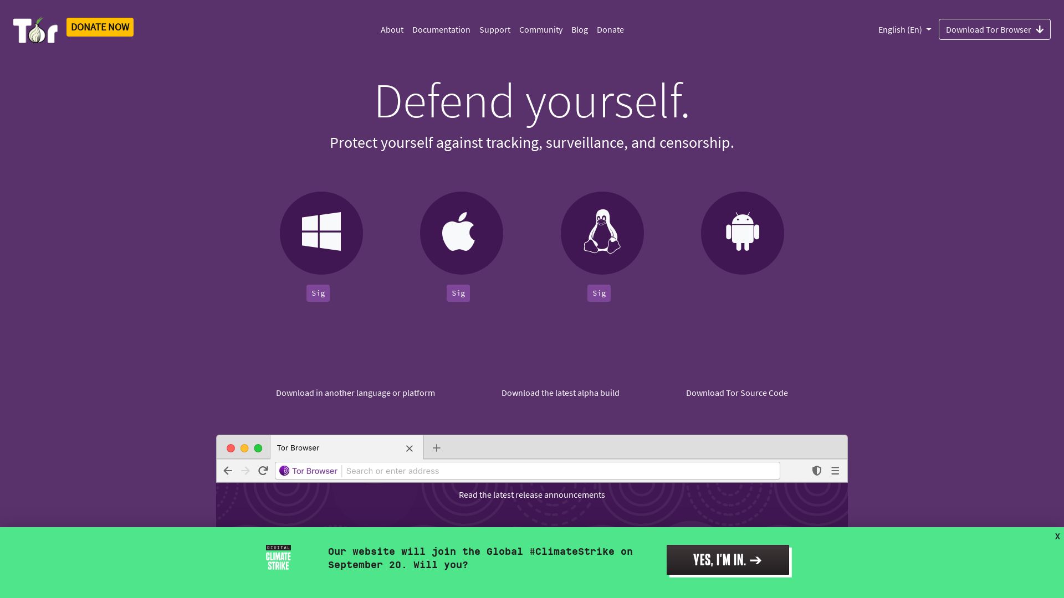Click Download Tor Source Code link
The image size is (1064, 598).
(x=736, y=392)
